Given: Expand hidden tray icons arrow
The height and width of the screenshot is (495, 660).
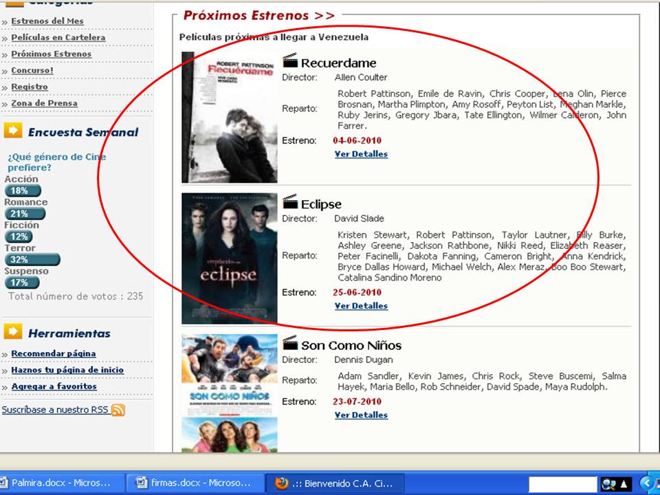Looking at the screenshot, I should [646, 483].
